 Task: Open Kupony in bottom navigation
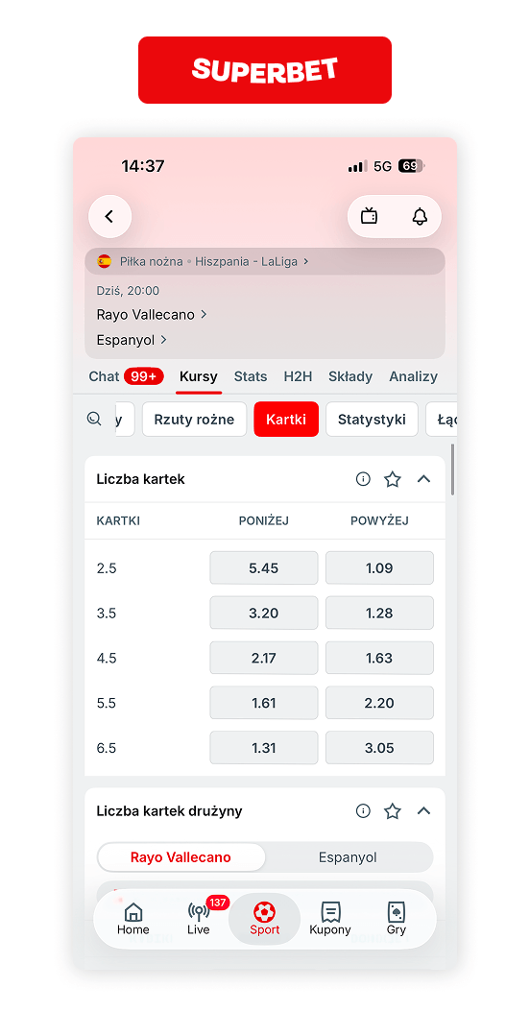coord(330,919)
